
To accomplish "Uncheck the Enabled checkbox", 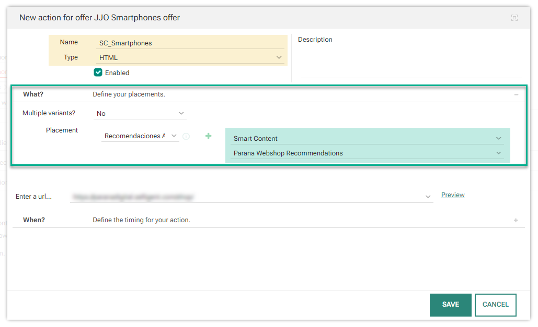I will click(x=98, y=72).
